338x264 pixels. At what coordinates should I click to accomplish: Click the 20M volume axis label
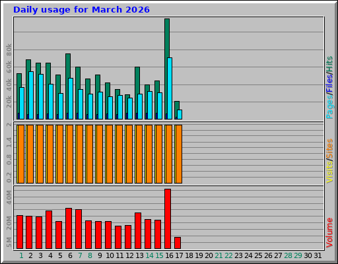coord(9,223)
